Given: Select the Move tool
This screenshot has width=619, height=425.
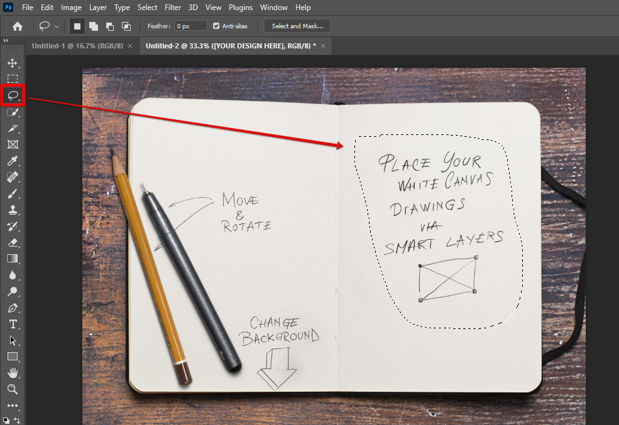Looking at the screenshot, I should coord(12,63).
